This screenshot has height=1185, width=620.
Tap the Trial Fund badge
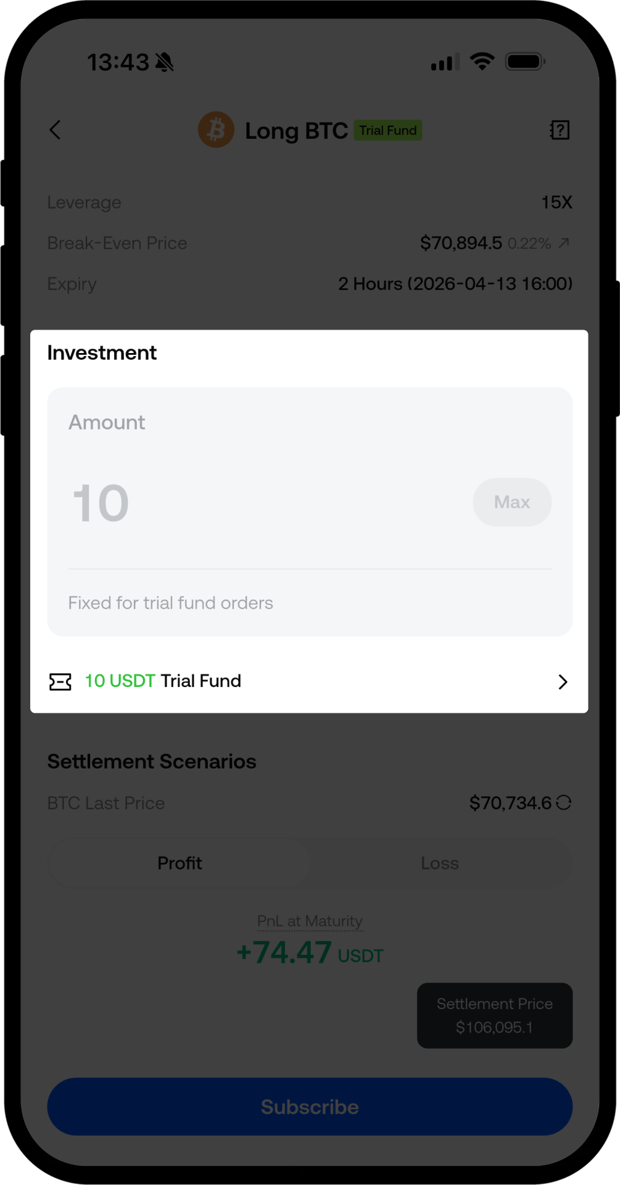(388, 130)
